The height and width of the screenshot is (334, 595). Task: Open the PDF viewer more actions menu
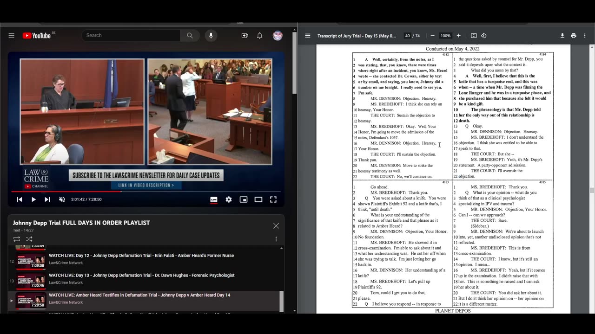(585, 36)
